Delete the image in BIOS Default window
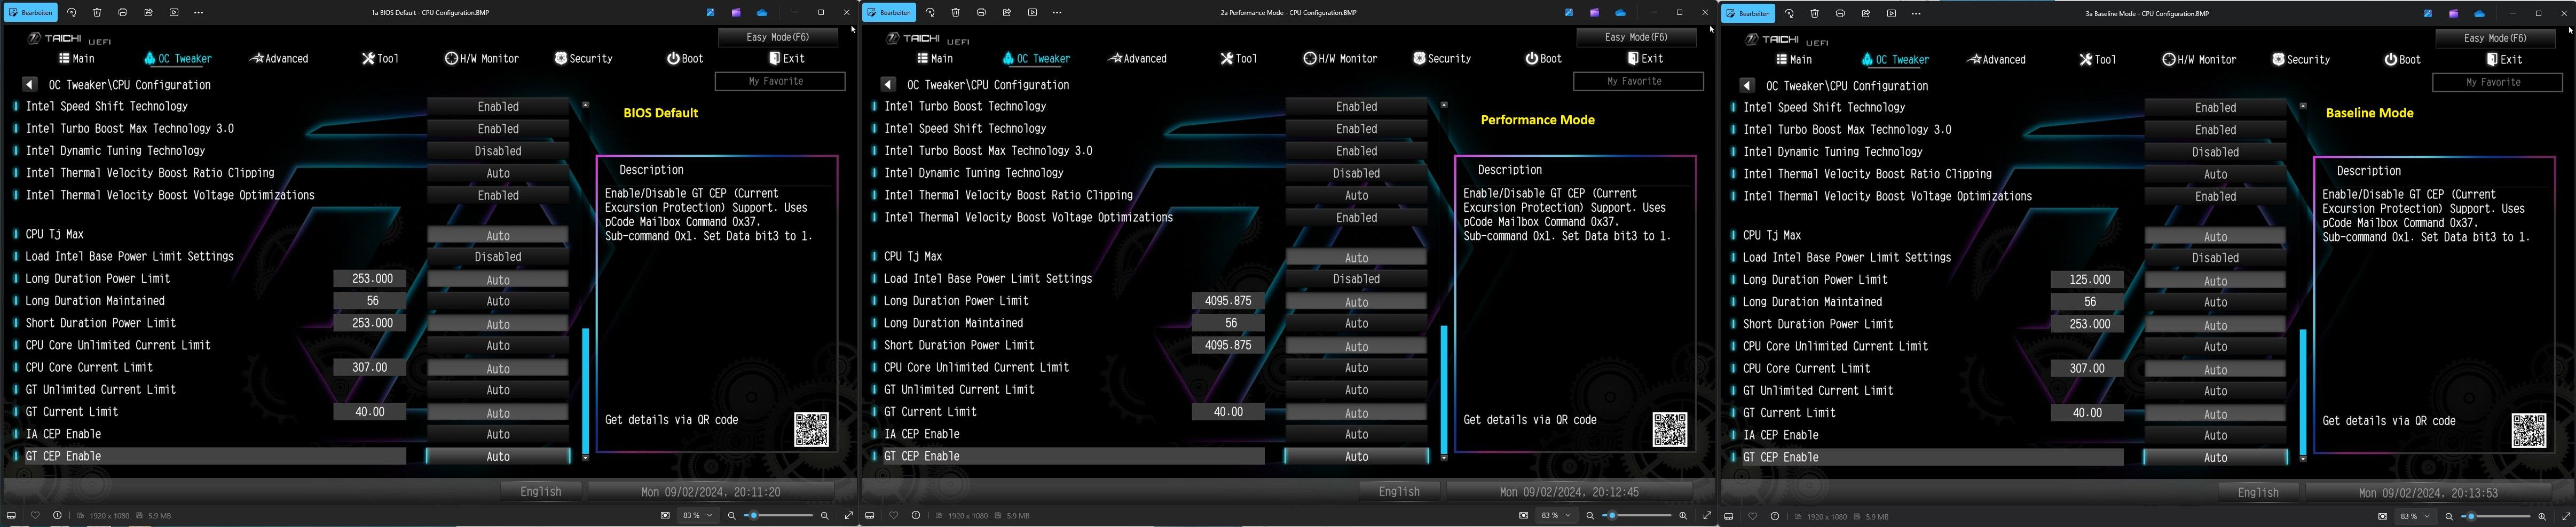Image resolution: width=2576 pixels, height=527 pixels. click(x=97, y=13)
